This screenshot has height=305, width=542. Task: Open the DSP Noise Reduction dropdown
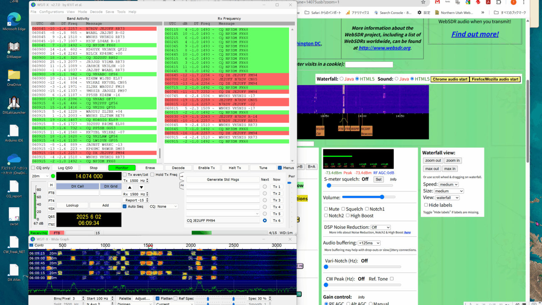380,227
